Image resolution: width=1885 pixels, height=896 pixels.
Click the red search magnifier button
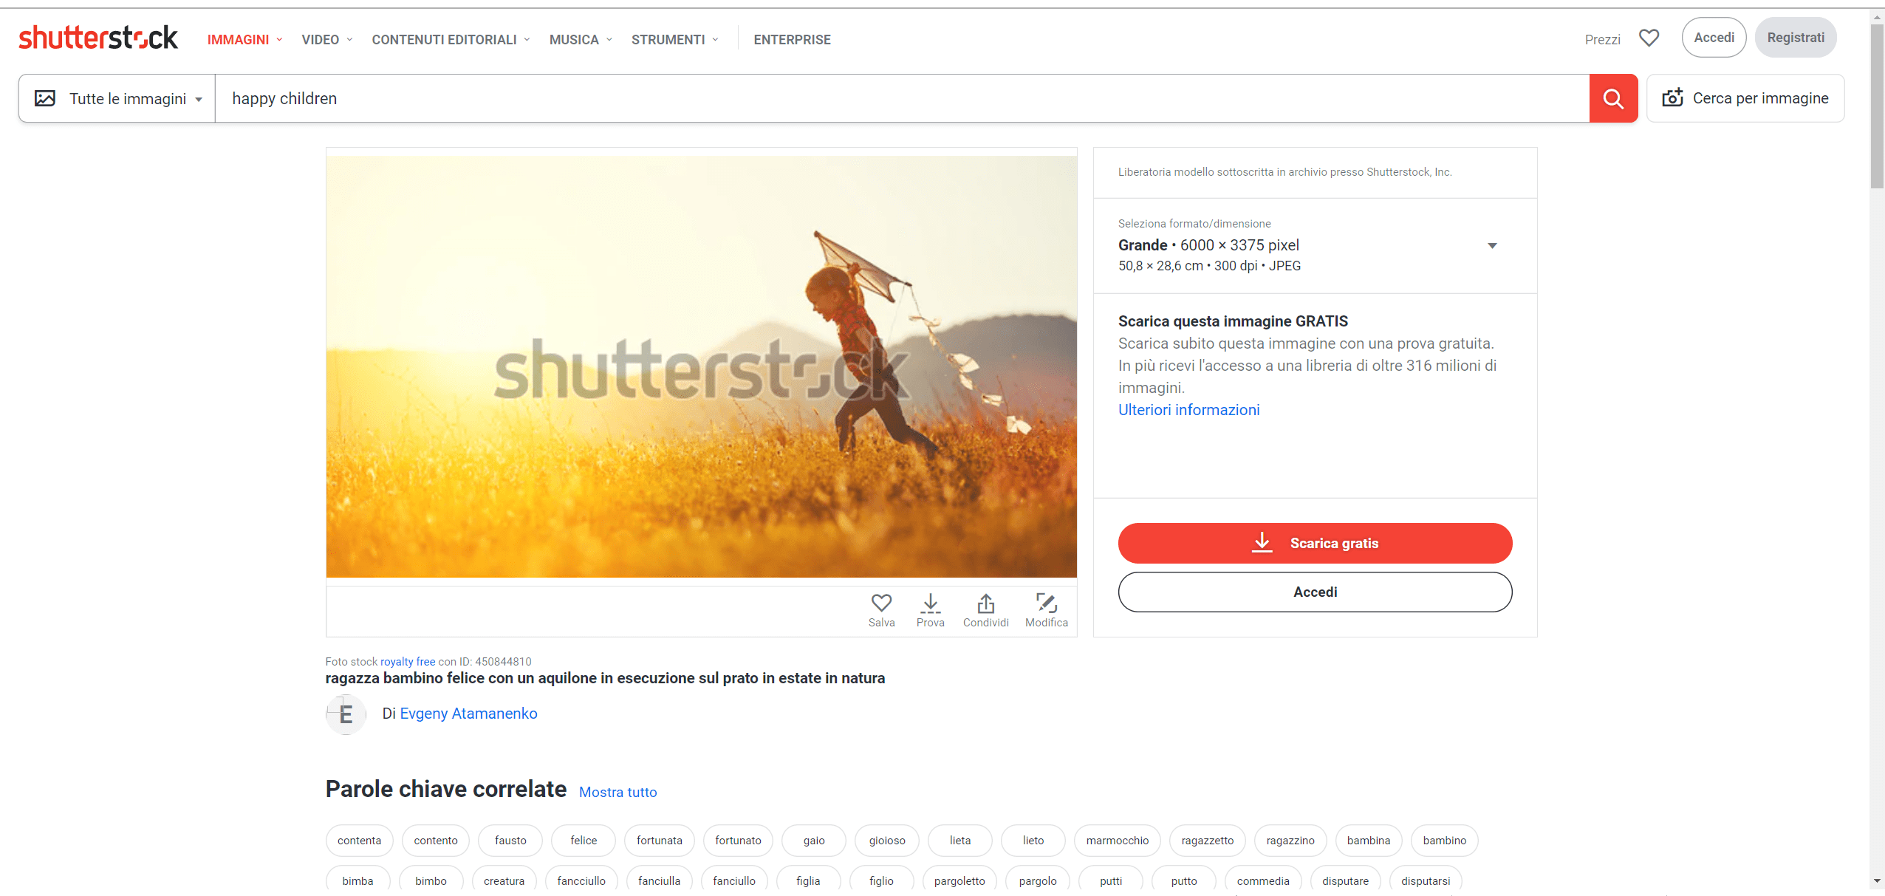pos(1613,98)
